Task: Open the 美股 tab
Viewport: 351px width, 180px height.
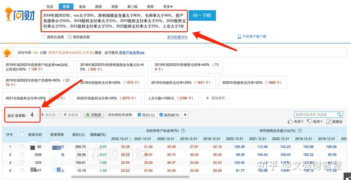Action: 115,6
